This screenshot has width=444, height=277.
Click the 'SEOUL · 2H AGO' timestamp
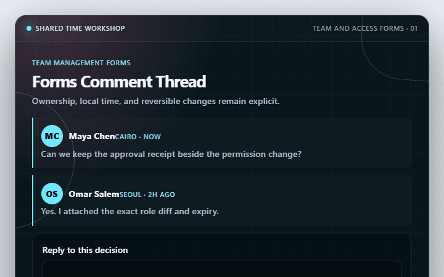pos(147,195)
